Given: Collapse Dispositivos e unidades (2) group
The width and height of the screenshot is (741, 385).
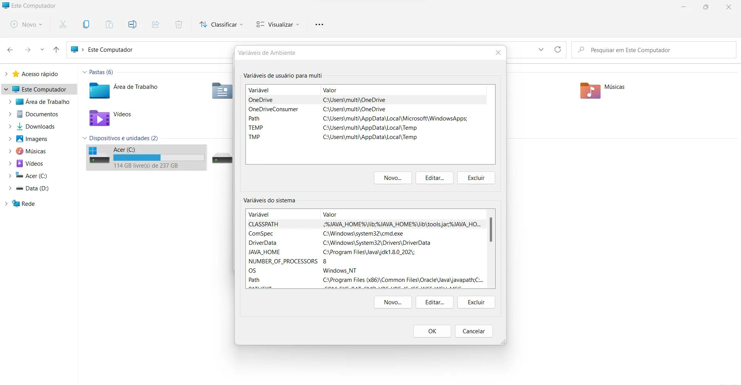Looking at the screenshot, I should click(x=85, y=138).
